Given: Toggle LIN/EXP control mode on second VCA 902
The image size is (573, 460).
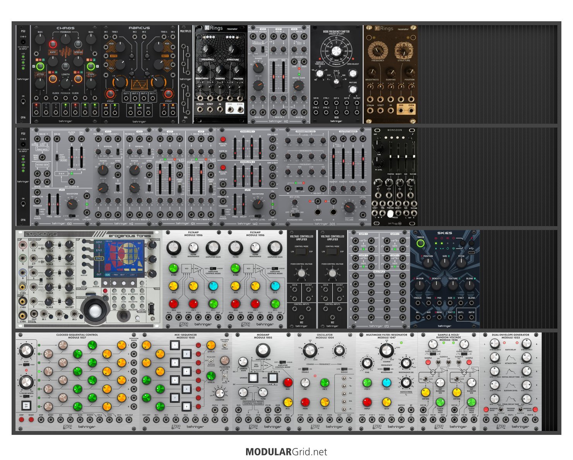Looking at the screenshot, I should 332,251.
